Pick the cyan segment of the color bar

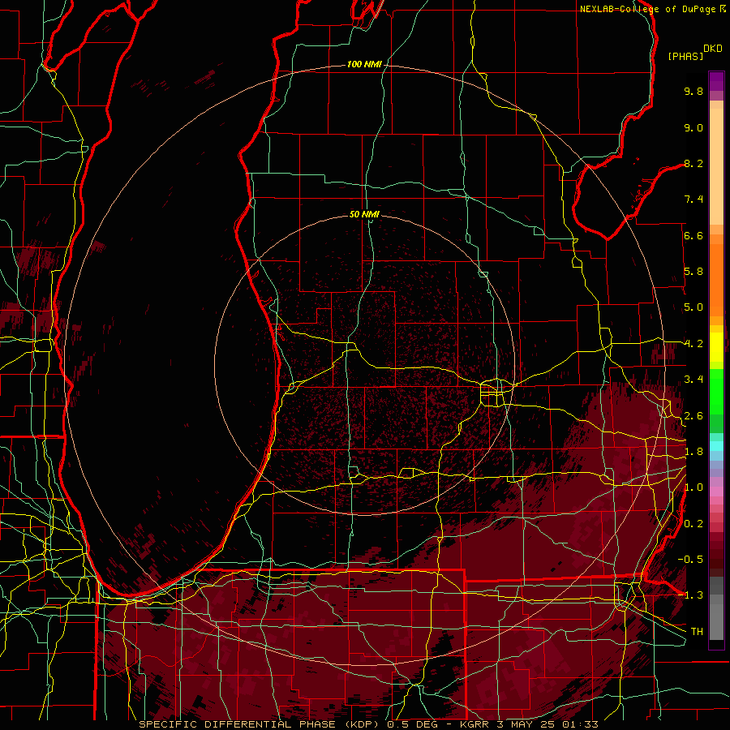click(716, 446)
